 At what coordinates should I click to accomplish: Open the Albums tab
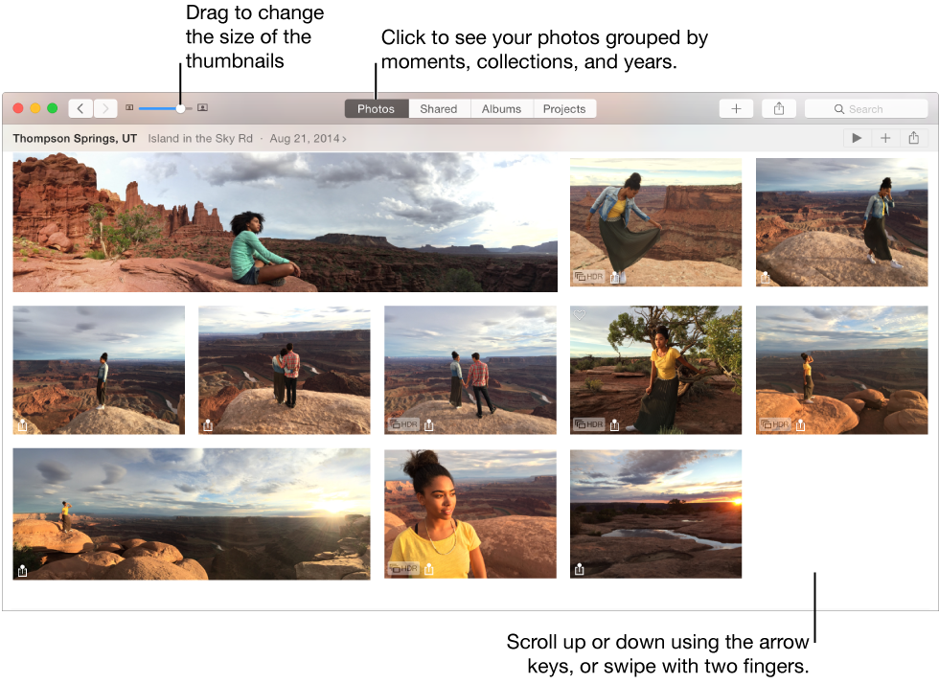tap(501, 108)
